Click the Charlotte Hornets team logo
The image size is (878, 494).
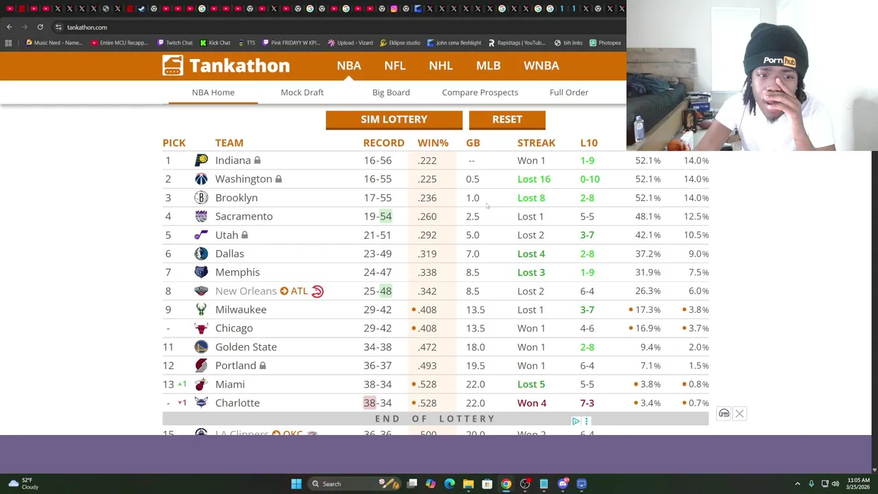pyautogui.click(x=201, y=403)
